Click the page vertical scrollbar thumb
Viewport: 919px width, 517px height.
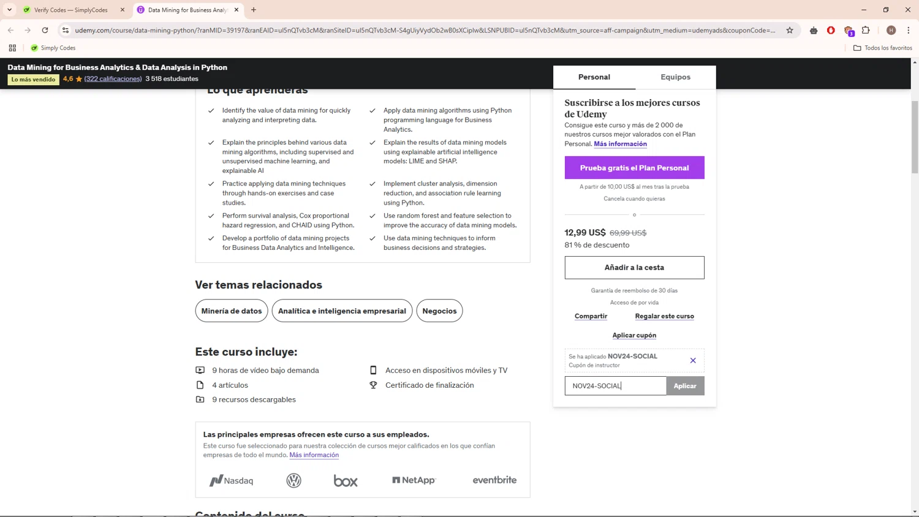(x=915, y=137)
